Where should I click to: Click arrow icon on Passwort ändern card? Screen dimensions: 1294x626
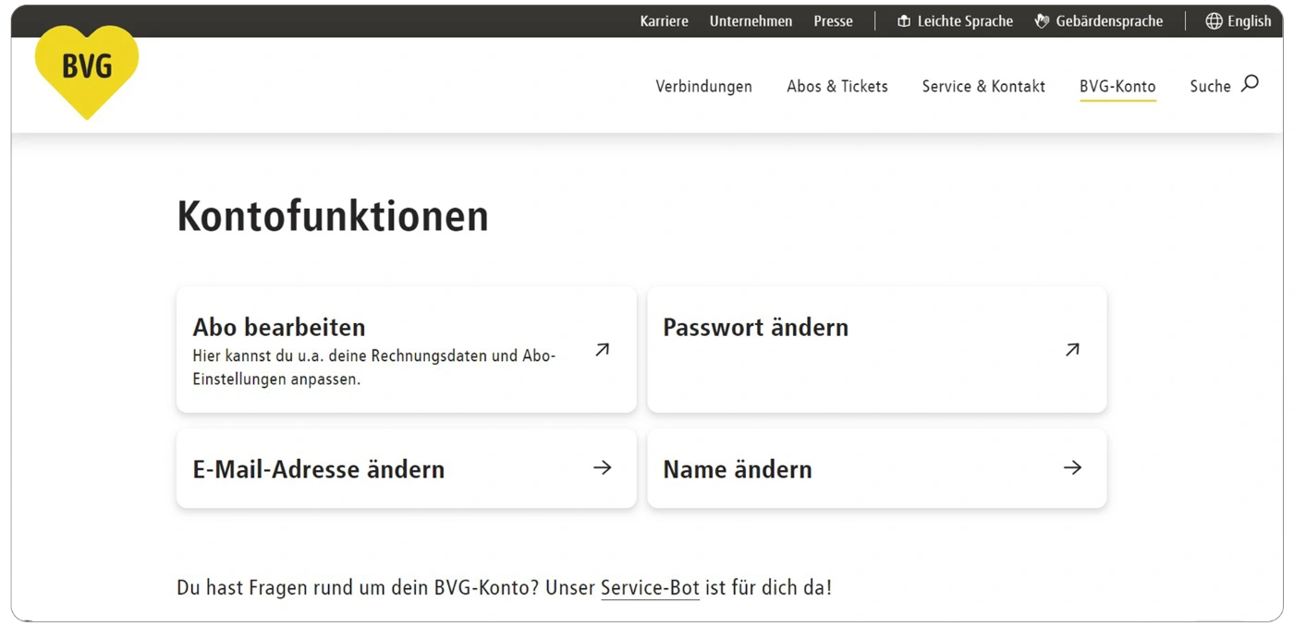tap(1072, 350)
